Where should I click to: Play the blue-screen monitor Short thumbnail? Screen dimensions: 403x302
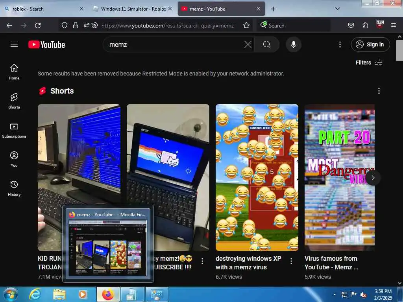pyautogui.click(x=79, y=154)
